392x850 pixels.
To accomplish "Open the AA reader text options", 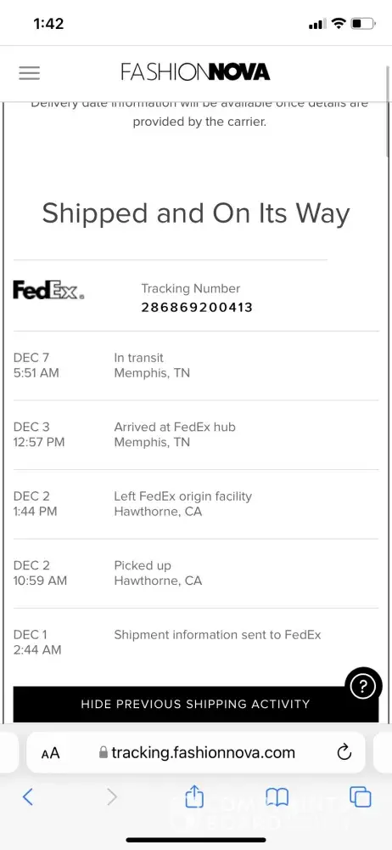I will (50, 753).
